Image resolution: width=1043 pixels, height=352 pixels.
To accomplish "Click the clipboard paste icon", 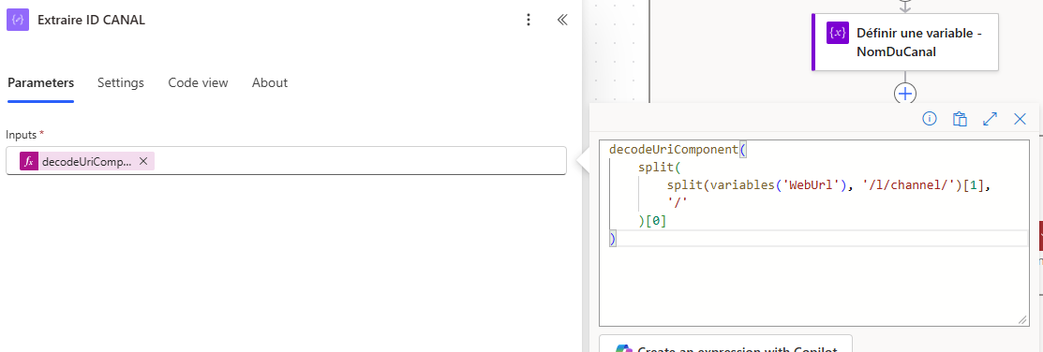I will click(x=960, y=119).
